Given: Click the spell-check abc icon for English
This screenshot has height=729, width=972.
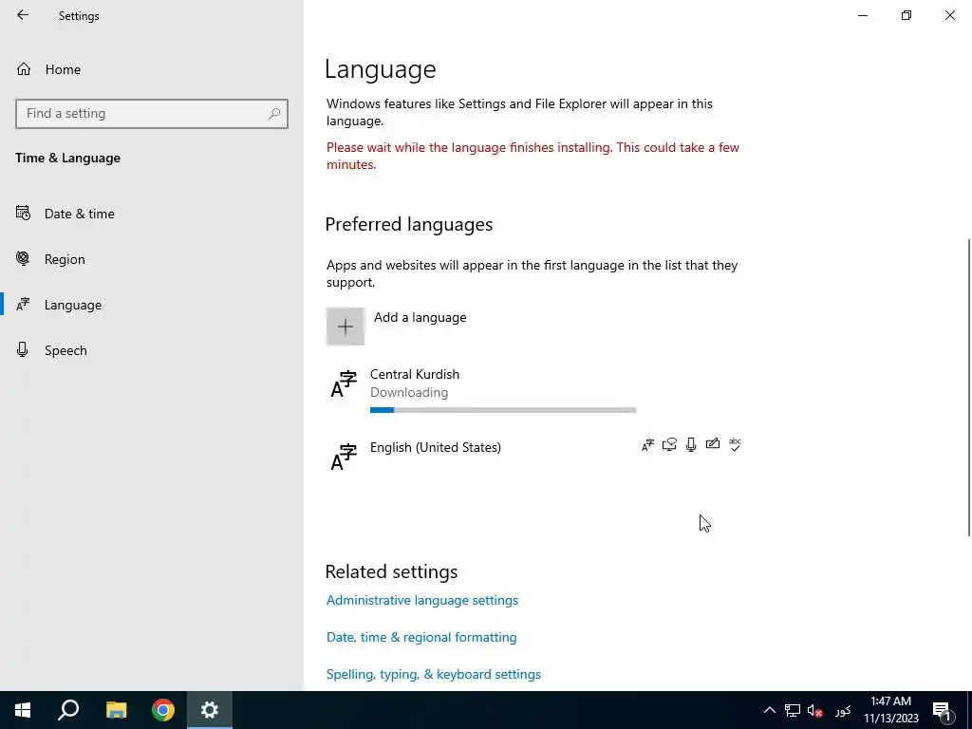Looking at the screenshot, I should (735, 444).
